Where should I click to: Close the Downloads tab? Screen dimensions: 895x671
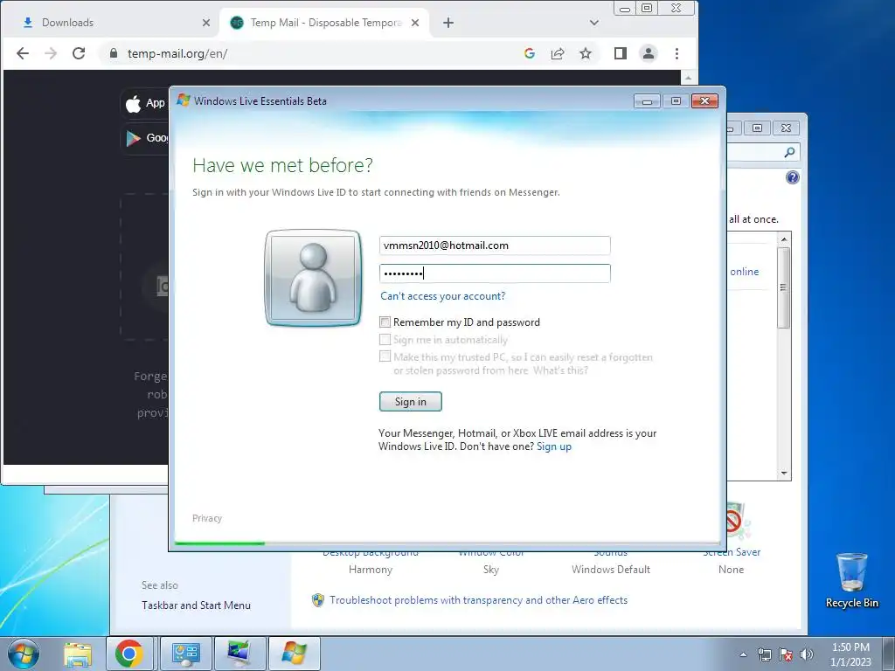(206, 23)
